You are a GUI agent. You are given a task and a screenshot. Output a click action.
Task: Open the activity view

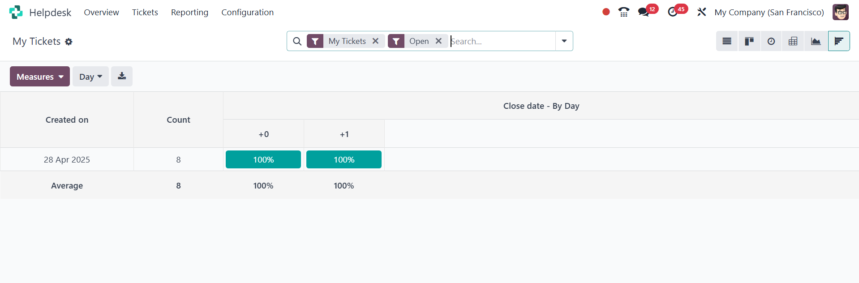click(771, 41)
